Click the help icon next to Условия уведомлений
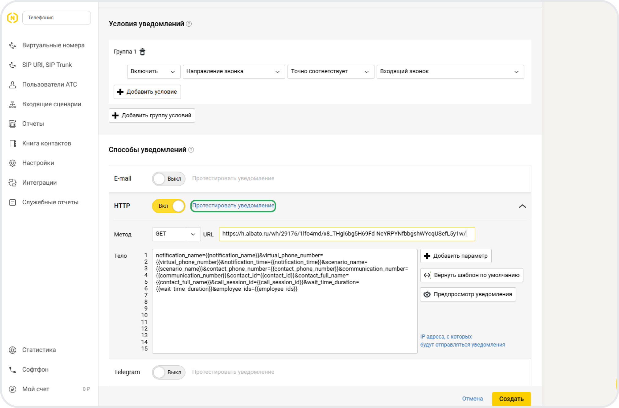The width and height of the screenshot is (619, 408). (189, 24)
